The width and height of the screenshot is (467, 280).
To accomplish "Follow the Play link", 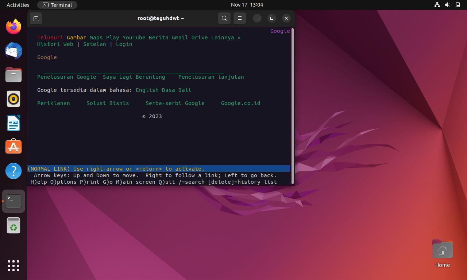I will pos(113,38).
